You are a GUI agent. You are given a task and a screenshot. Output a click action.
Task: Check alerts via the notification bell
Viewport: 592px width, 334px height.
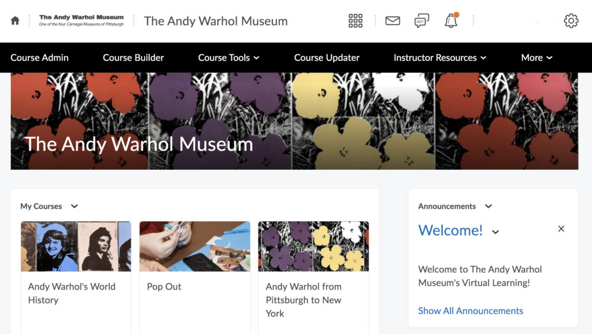click(x=451, y=21)
